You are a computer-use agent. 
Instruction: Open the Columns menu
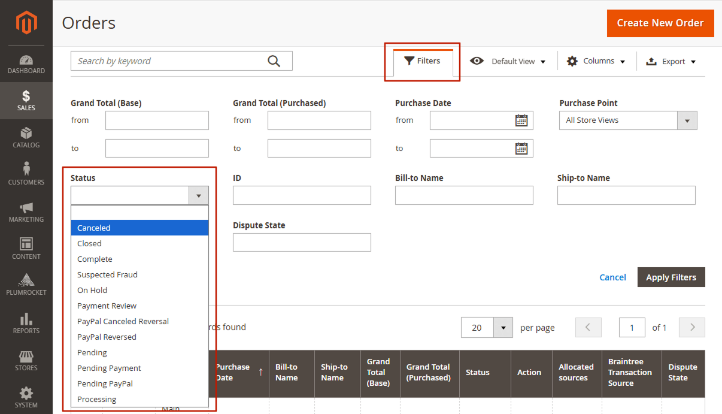click(x=596, y=61)
